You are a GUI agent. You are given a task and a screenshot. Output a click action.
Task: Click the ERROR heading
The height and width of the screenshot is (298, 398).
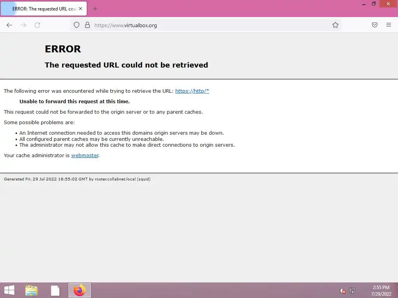(63, 49)
